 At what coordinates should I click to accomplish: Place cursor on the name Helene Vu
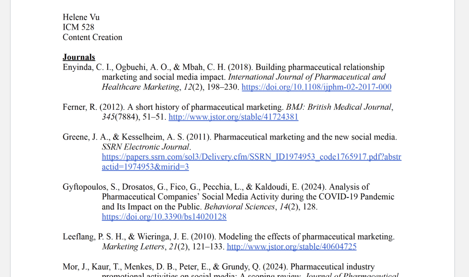coord(81,17)
